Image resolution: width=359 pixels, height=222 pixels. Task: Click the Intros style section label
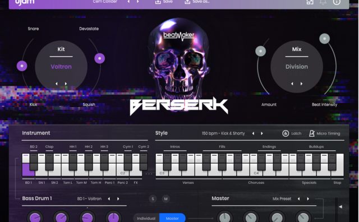click(175, 146)
